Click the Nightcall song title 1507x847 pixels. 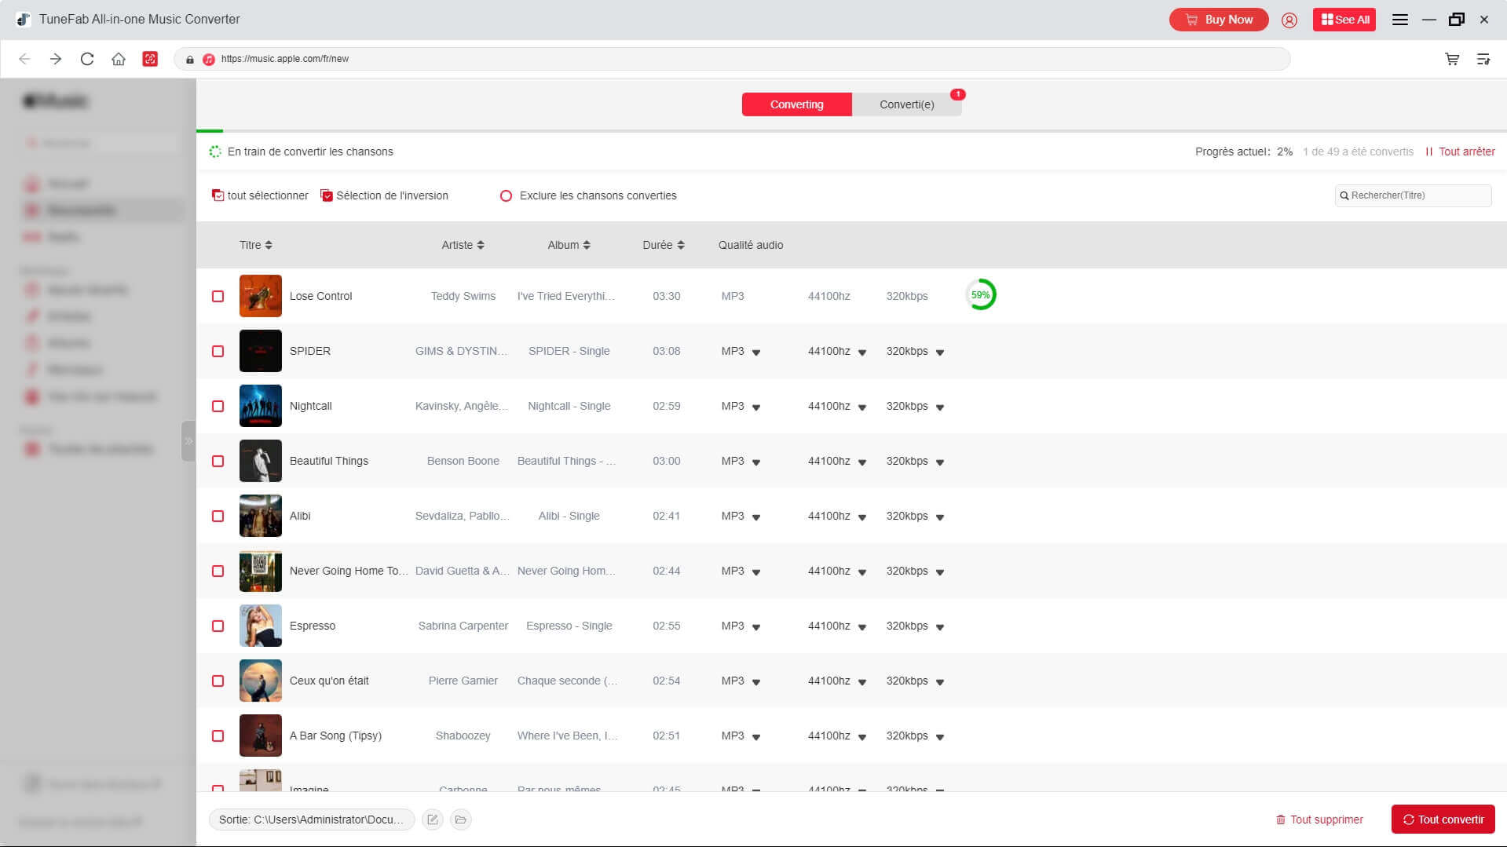(x=311, y=406)
